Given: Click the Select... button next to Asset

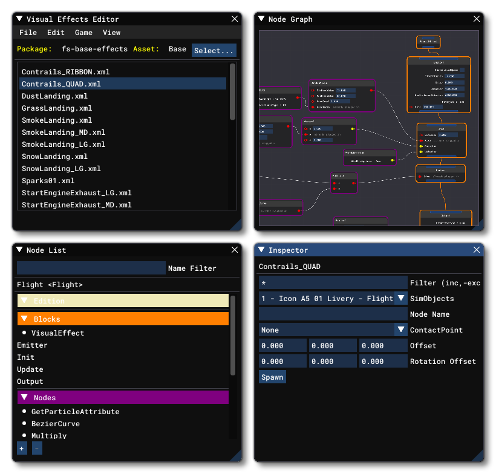Looking at the screenshot, I should 214,50.
